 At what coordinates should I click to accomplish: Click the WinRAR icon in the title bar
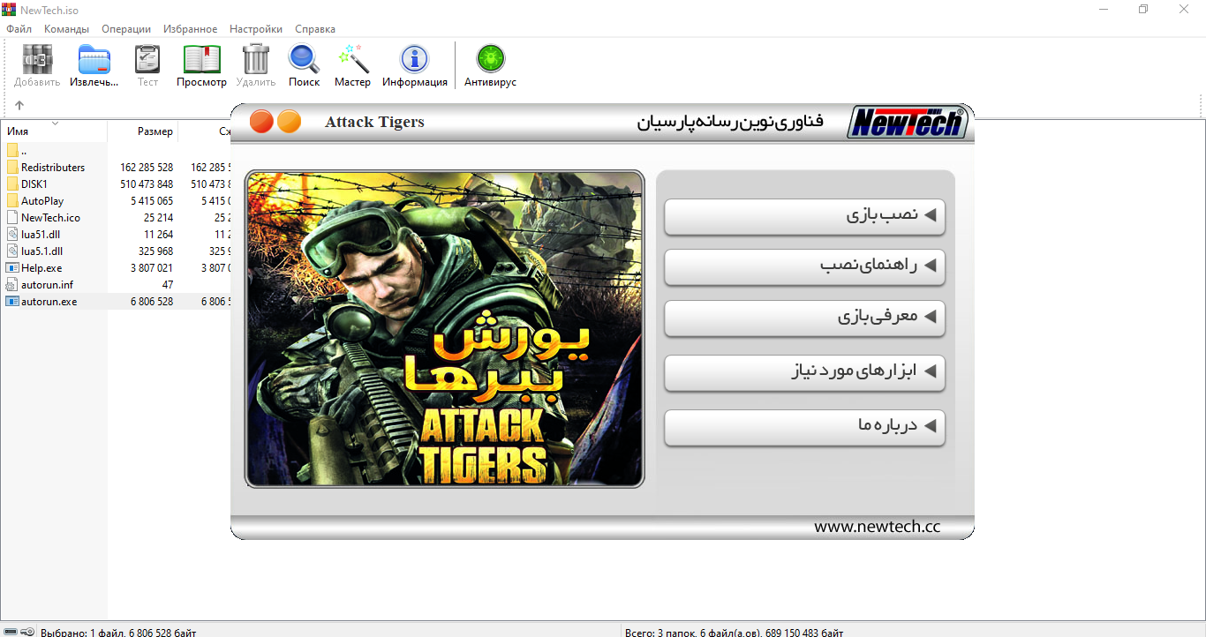coord(8,9)
